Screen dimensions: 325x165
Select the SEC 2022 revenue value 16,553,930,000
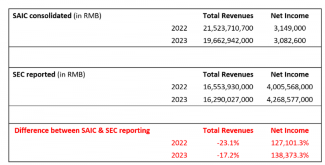click(x=228, y=87)
